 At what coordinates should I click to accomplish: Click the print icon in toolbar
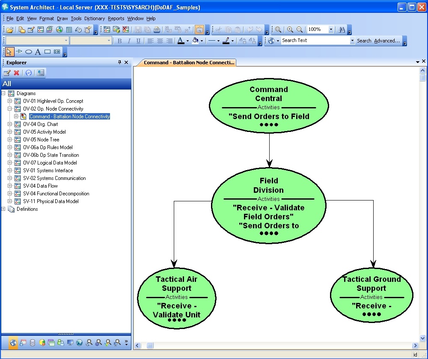pyautogui.click(x=157, y=30)
